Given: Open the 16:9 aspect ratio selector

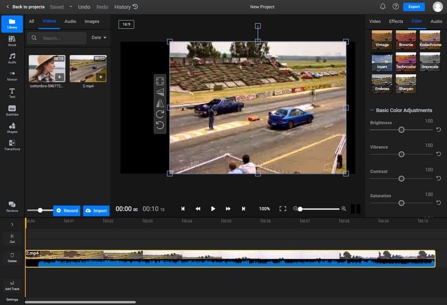Looking at the screenshot, I should (126, 24).
